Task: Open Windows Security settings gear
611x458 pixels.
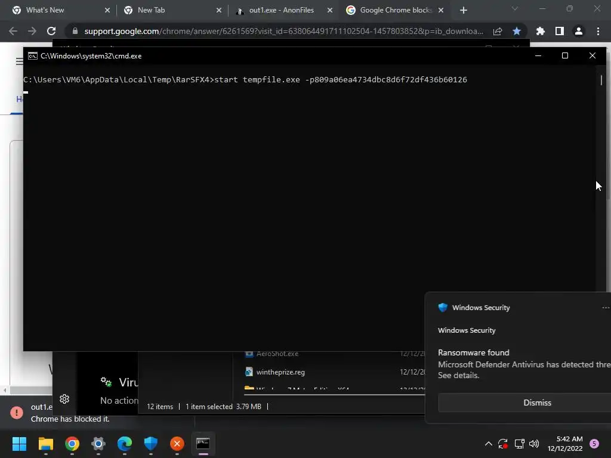Action: 64,399
